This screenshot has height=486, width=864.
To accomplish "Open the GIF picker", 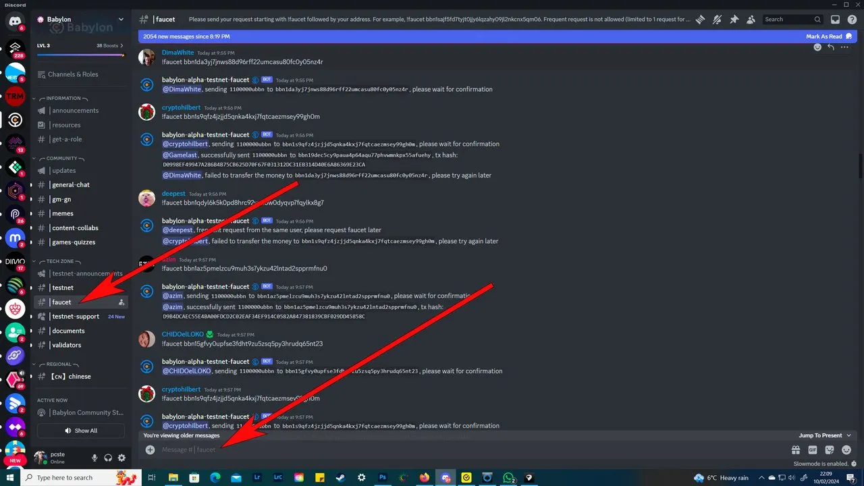I will (813, 450).
